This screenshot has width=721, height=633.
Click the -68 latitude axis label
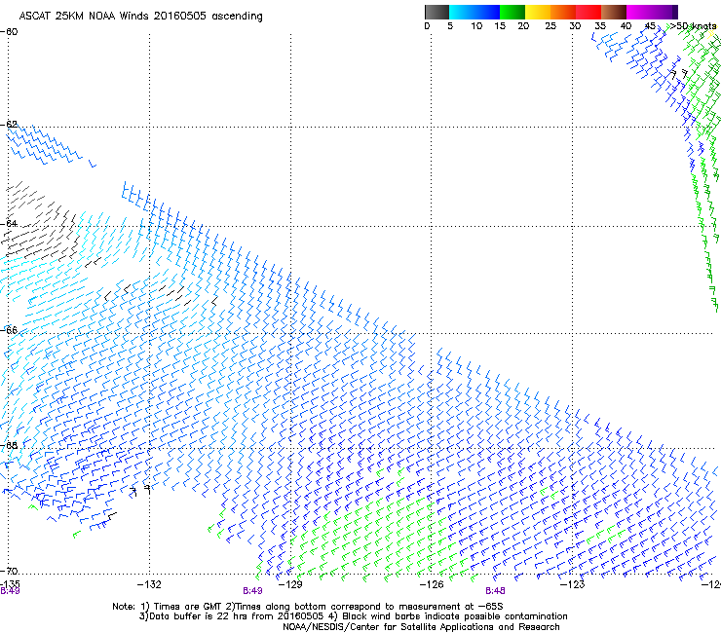(9, 445)
